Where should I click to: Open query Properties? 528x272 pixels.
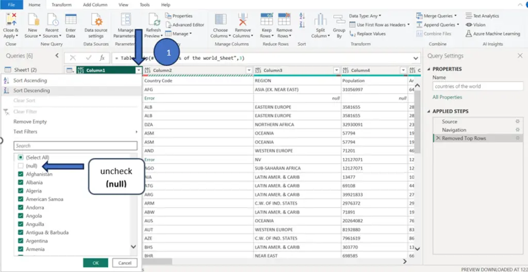tap(178, 16)
